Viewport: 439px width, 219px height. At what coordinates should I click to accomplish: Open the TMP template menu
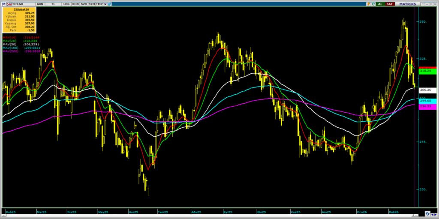coord(99,3)
